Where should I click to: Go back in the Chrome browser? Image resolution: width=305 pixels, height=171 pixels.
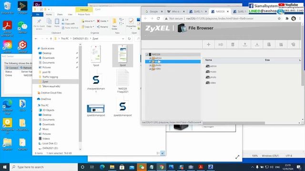pyautogui.click(x=145, y=19)
